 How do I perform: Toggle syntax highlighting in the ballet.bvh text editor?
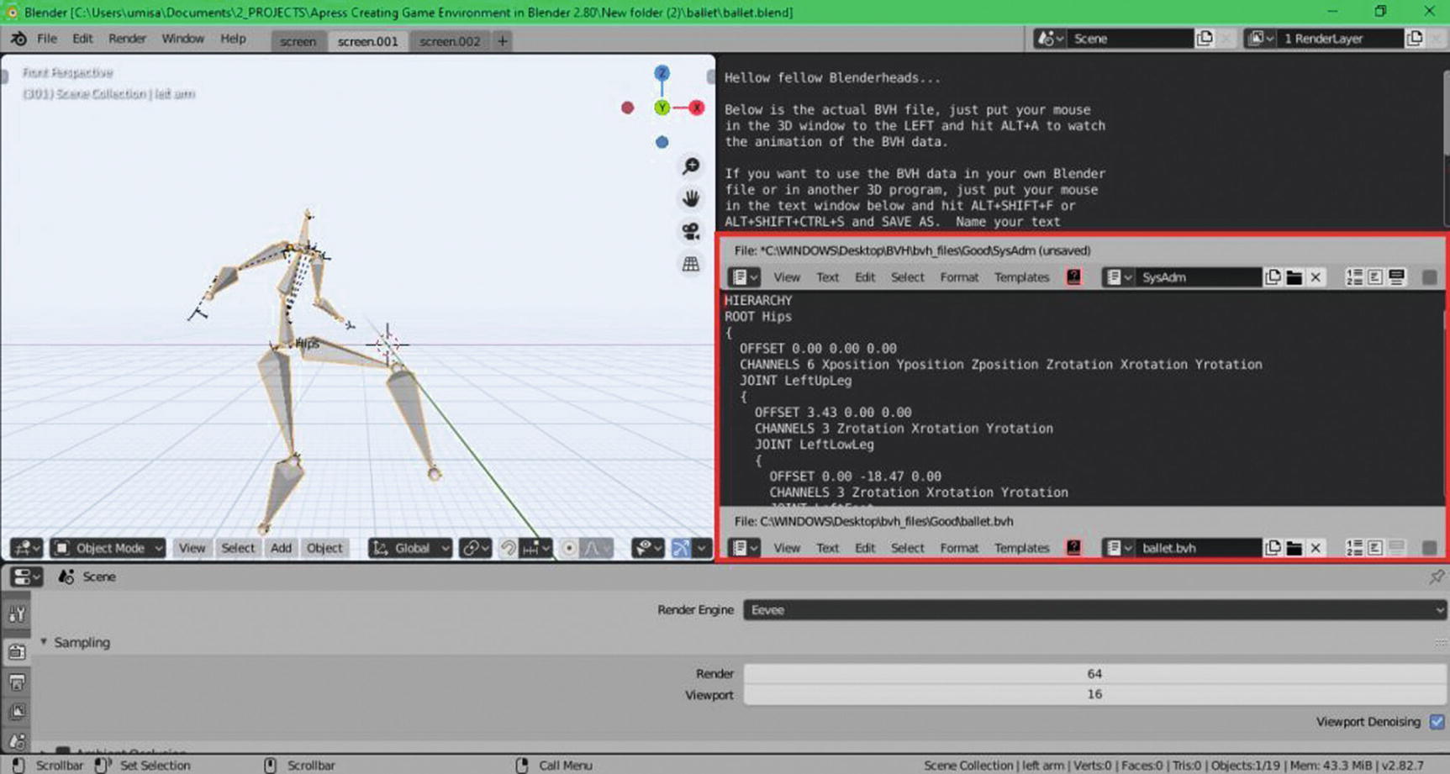coord(1396,548)
